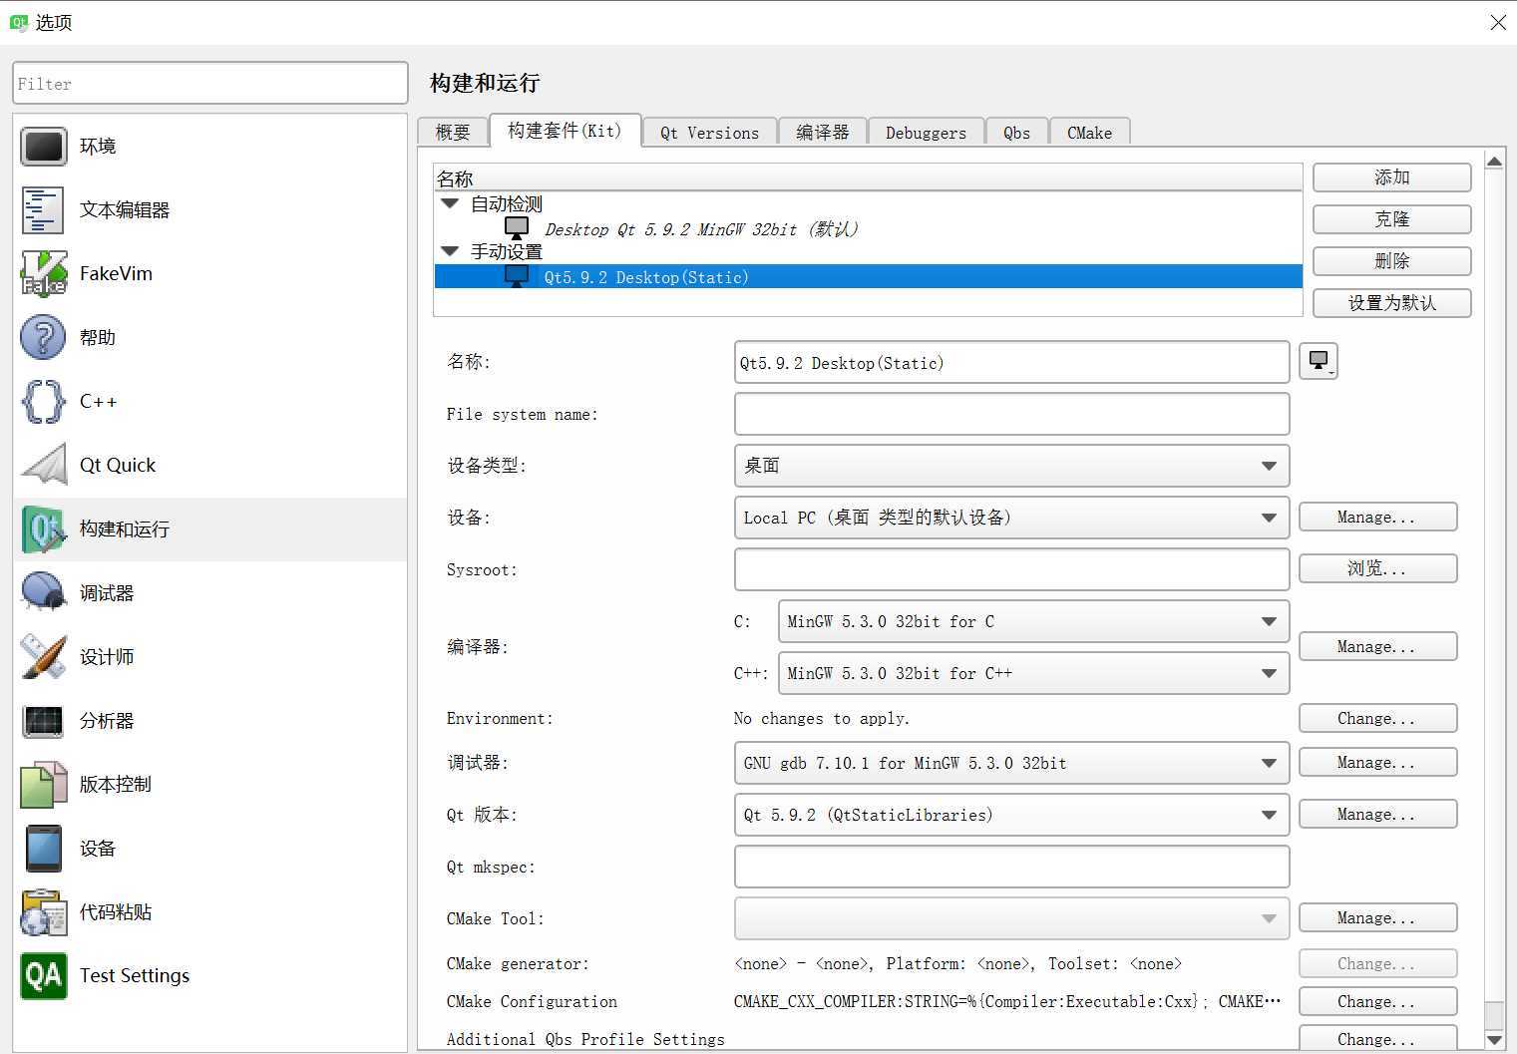Switch to the CMake tab
1517x1054 pixels.
(x=1089, y=132)
